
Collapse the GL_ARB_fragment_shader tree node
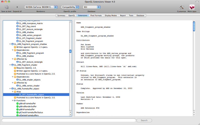pyautogui.click(x=10, y=65)
